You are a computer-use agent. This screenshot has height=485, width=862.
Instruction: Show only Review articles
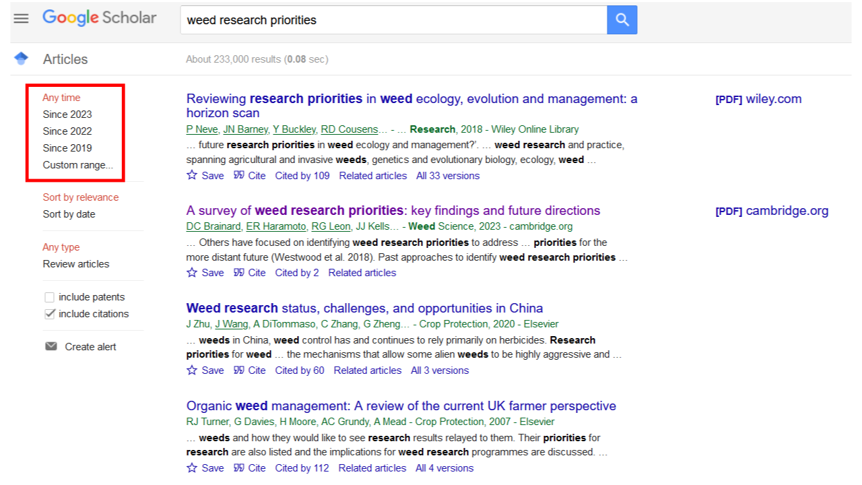point(75,264)
